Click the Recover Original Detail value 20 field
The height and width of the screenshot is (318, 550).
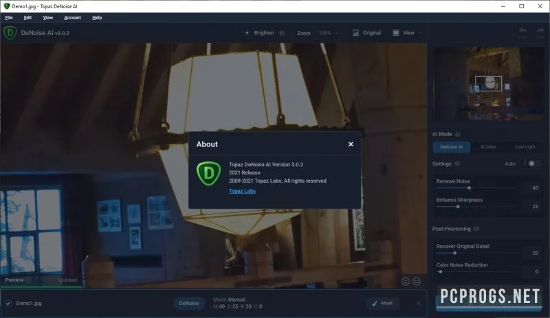pos(531,253)
